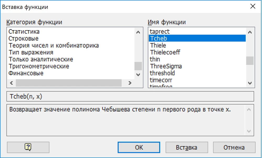Click the "Вставка" insert button

pos(186,147)
